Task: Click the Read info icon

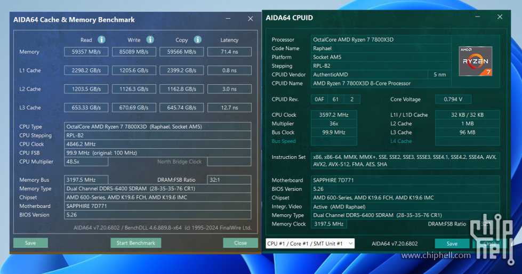Action: (101, 39)
